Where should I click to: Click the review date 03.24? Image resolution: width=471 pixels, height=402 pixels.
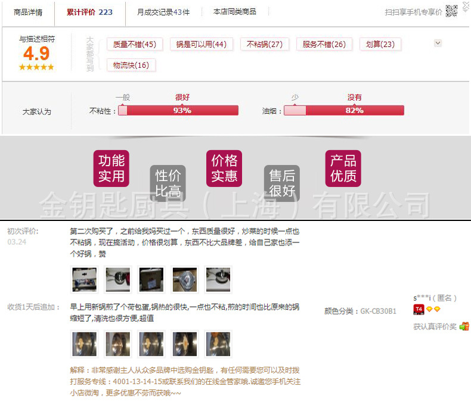pyautogui.click(x=17, y=242)
